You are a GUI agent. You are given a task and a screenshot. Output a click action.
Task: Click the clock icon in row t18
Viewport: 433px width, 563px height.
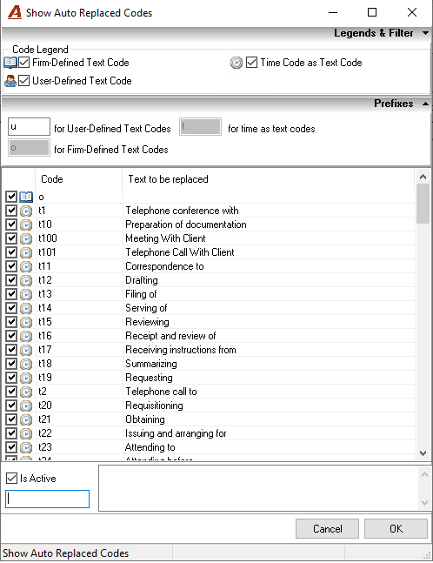coord(26,364)
